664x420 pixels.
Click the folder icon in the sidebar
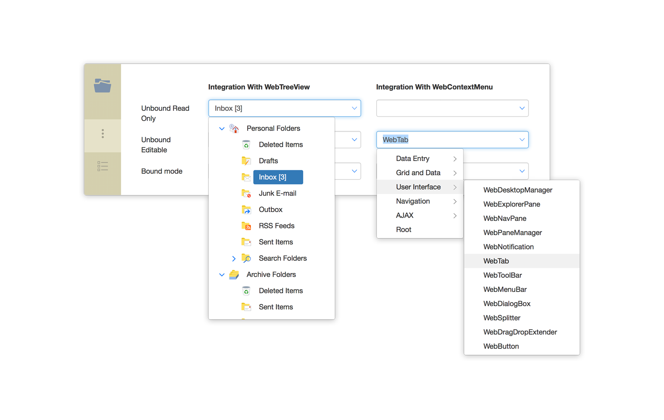(x=102, y=86)
